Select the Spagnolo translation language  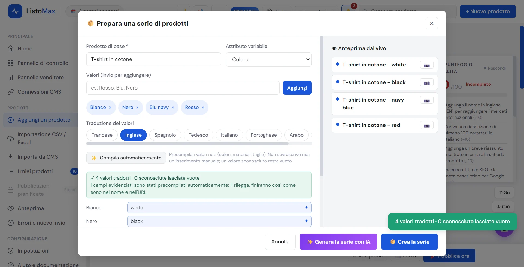[165, 135]
